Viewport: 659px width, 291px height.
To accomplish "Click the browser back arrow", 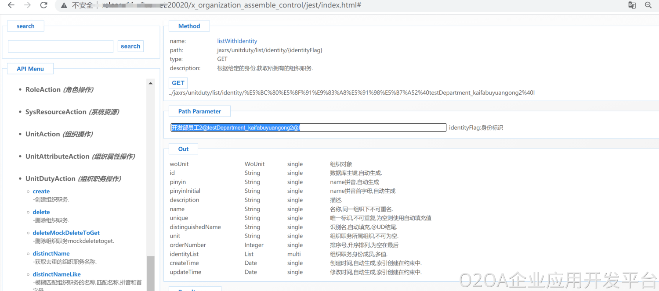I will click(x=11, y=5).
